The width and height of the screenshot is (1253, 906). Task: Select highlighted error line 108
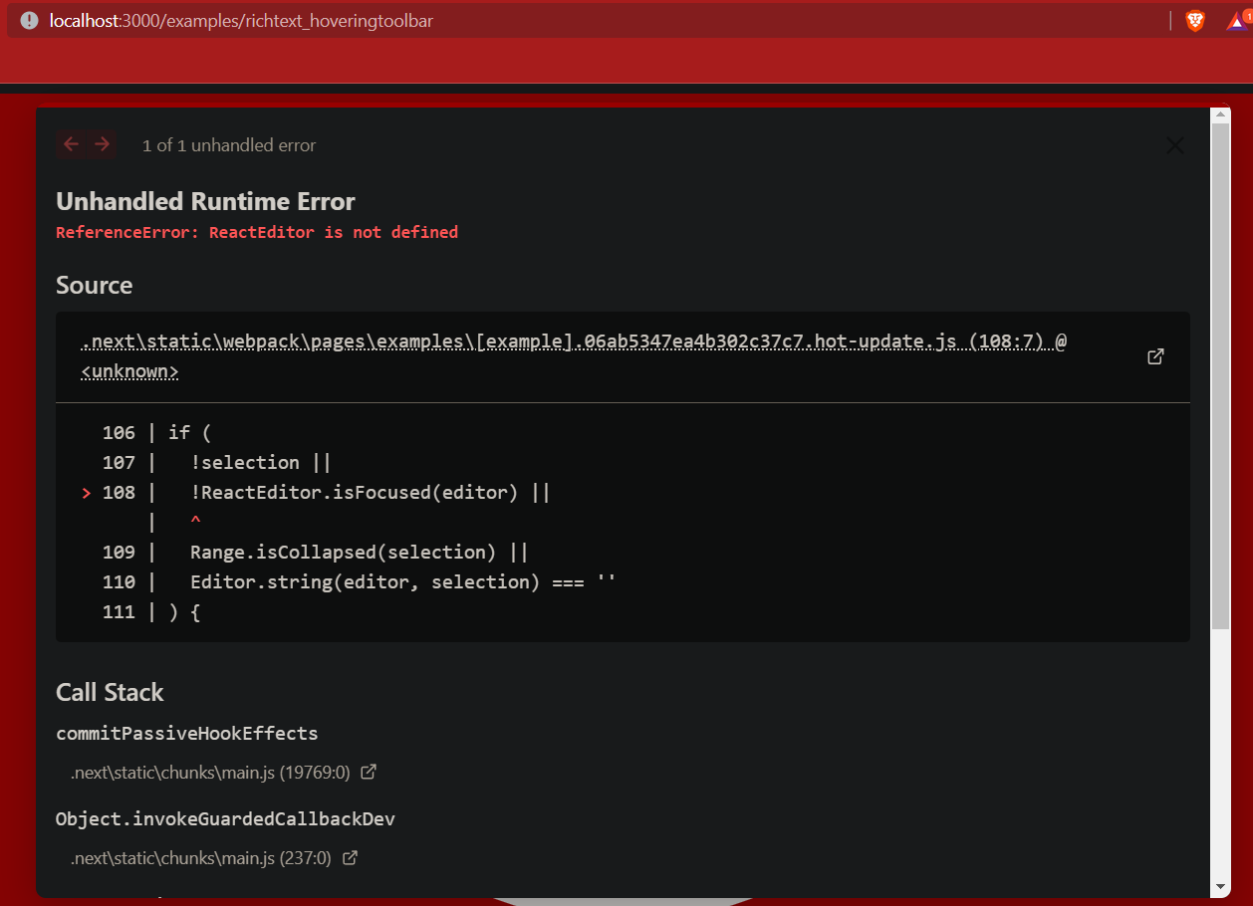pyautogui.click(x=369, y=492)
